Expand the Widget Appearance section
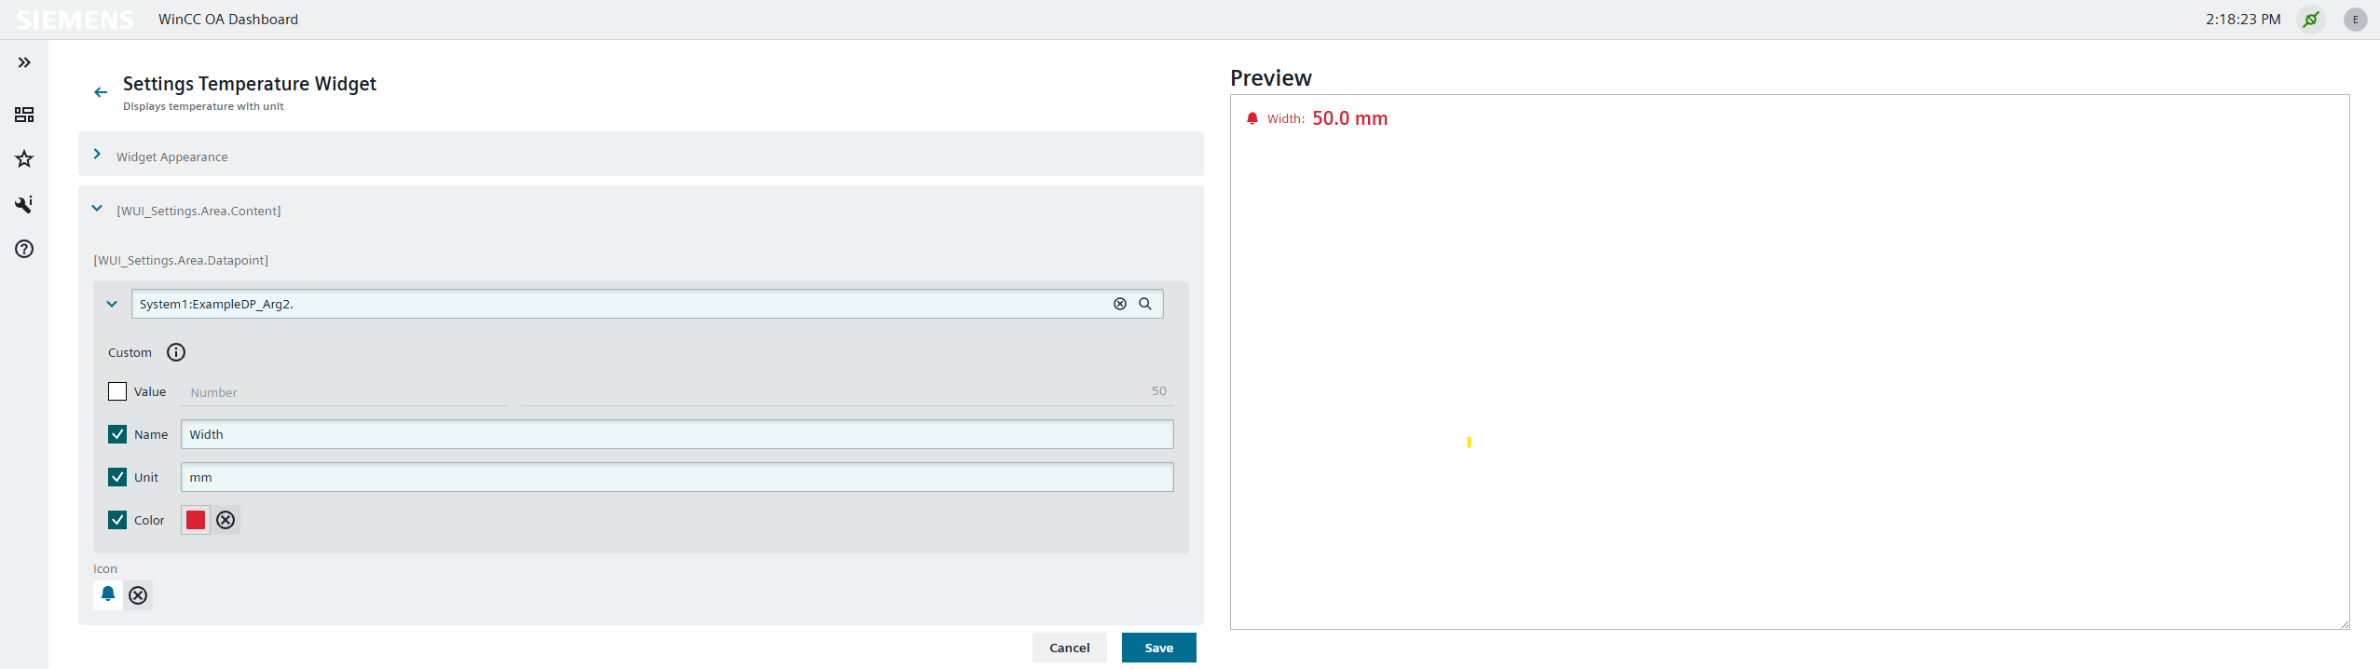 (x=97, y=155)
